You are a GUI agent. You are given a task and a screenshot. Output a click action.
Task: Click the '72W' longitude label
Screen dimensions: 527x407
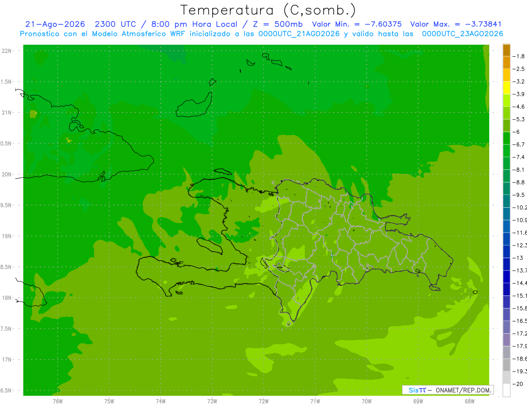[263, 401]
